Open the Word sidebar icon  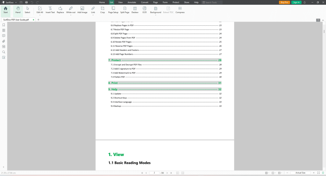[4, 46]
